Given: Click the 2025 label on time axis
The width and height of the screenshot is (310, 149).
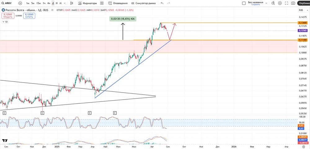Looking at the screenshot, I should tap(57, 147).
